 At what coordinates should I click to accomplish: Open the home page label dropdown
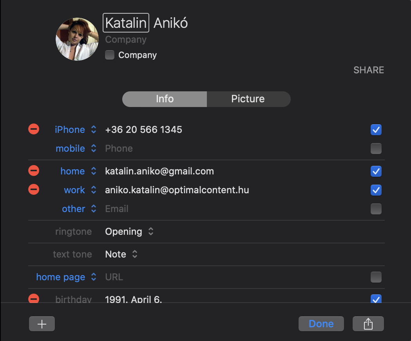66,277
